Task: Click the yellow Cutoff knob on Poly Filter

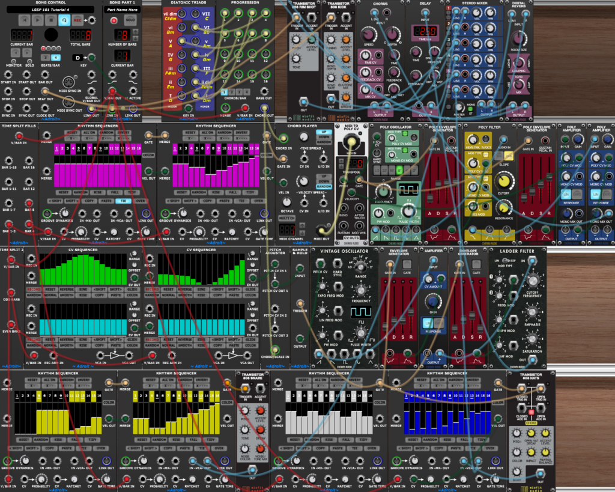Action: (x=503, y=181)
